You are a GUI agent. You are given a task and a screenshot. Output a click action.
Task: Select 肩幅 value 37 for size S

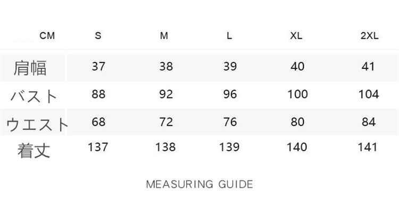[98, 67]
